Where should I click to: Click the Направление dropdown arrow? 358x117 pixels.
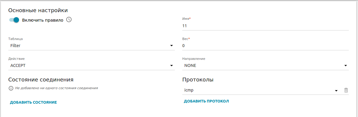pos(346,65)
